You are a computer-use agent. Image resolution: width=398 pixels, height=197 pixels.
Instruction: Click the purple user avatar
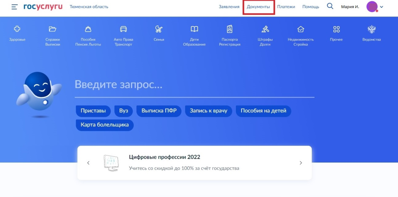coord(372,6)
